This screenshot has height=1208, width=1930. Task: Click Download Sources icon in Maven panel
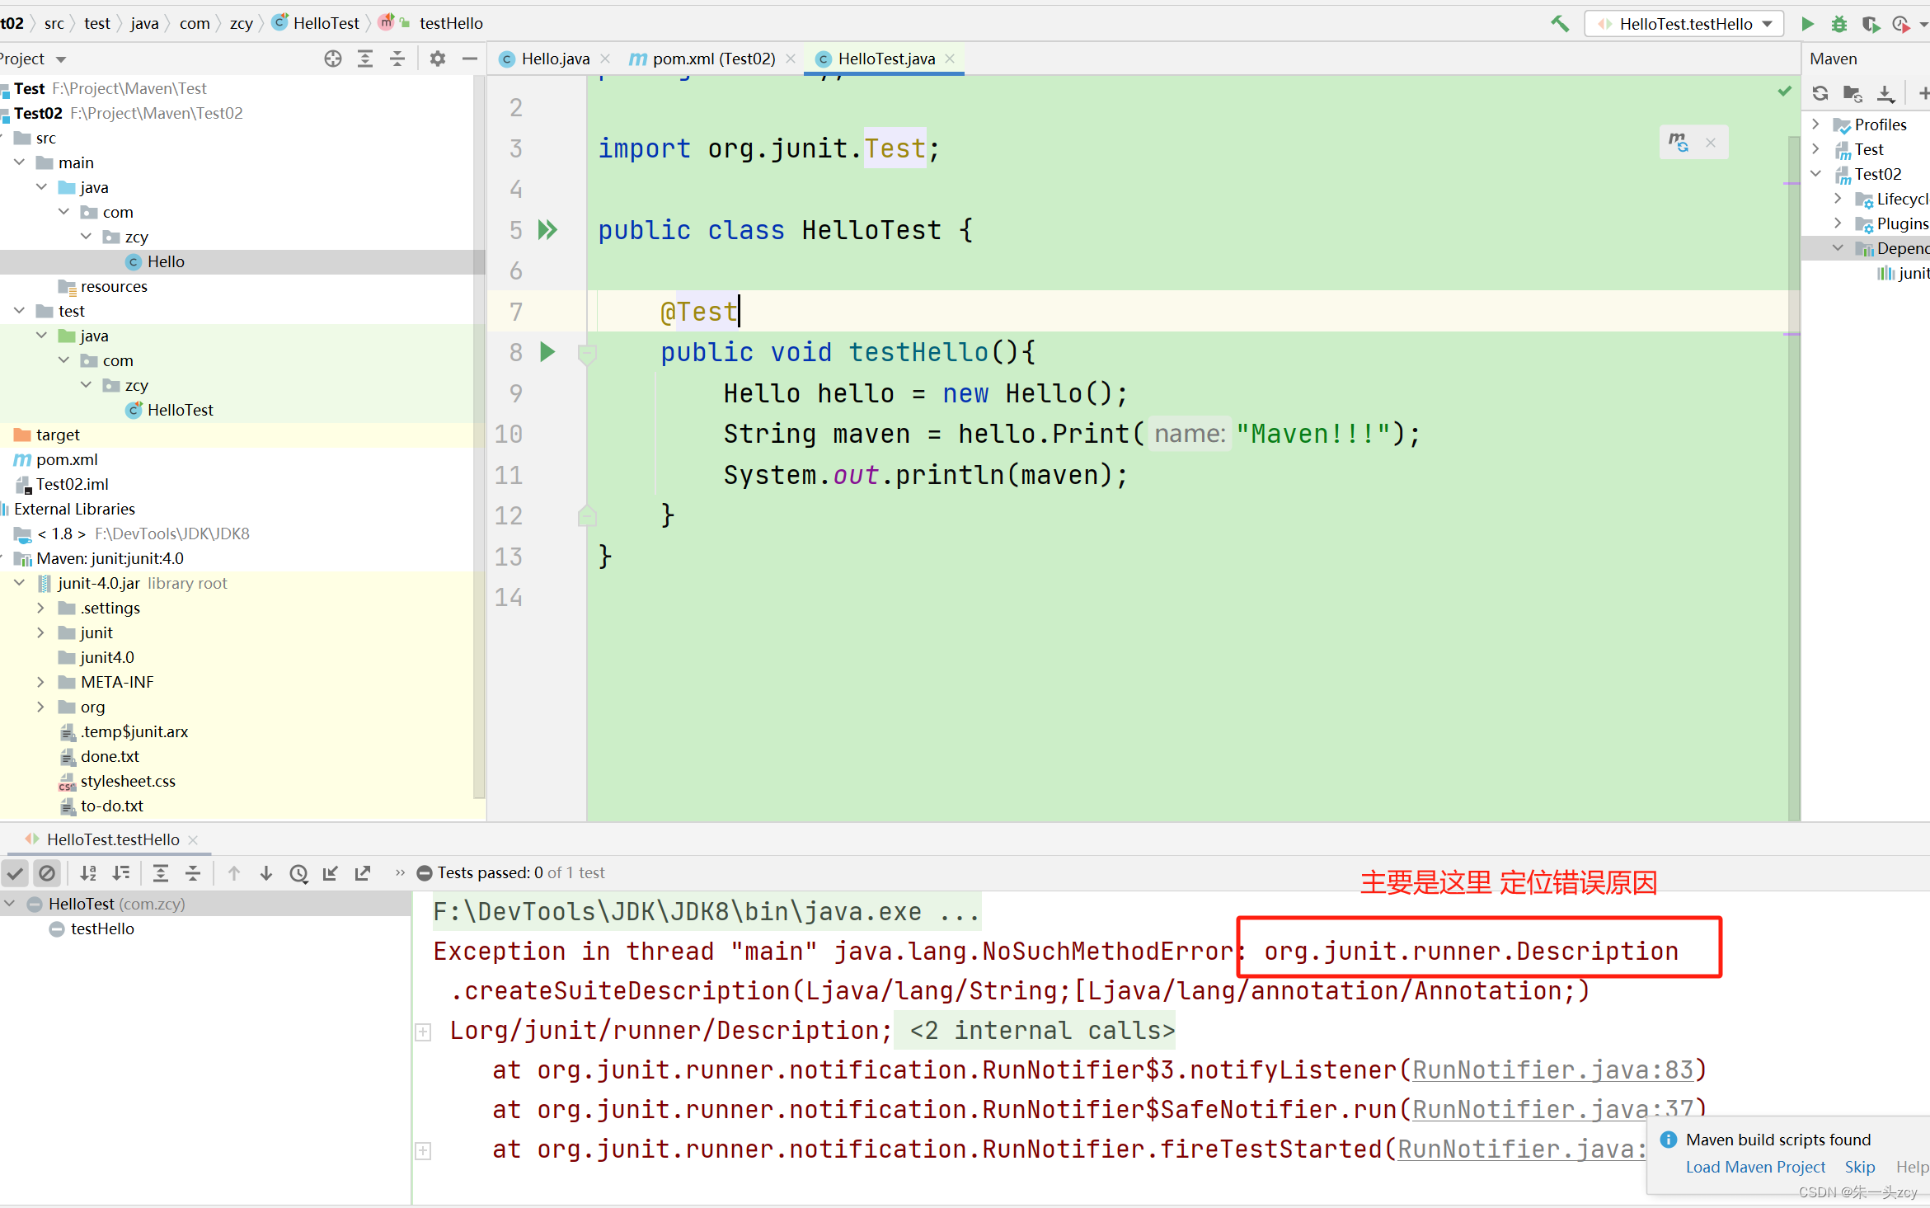(x=1885, y=93)
